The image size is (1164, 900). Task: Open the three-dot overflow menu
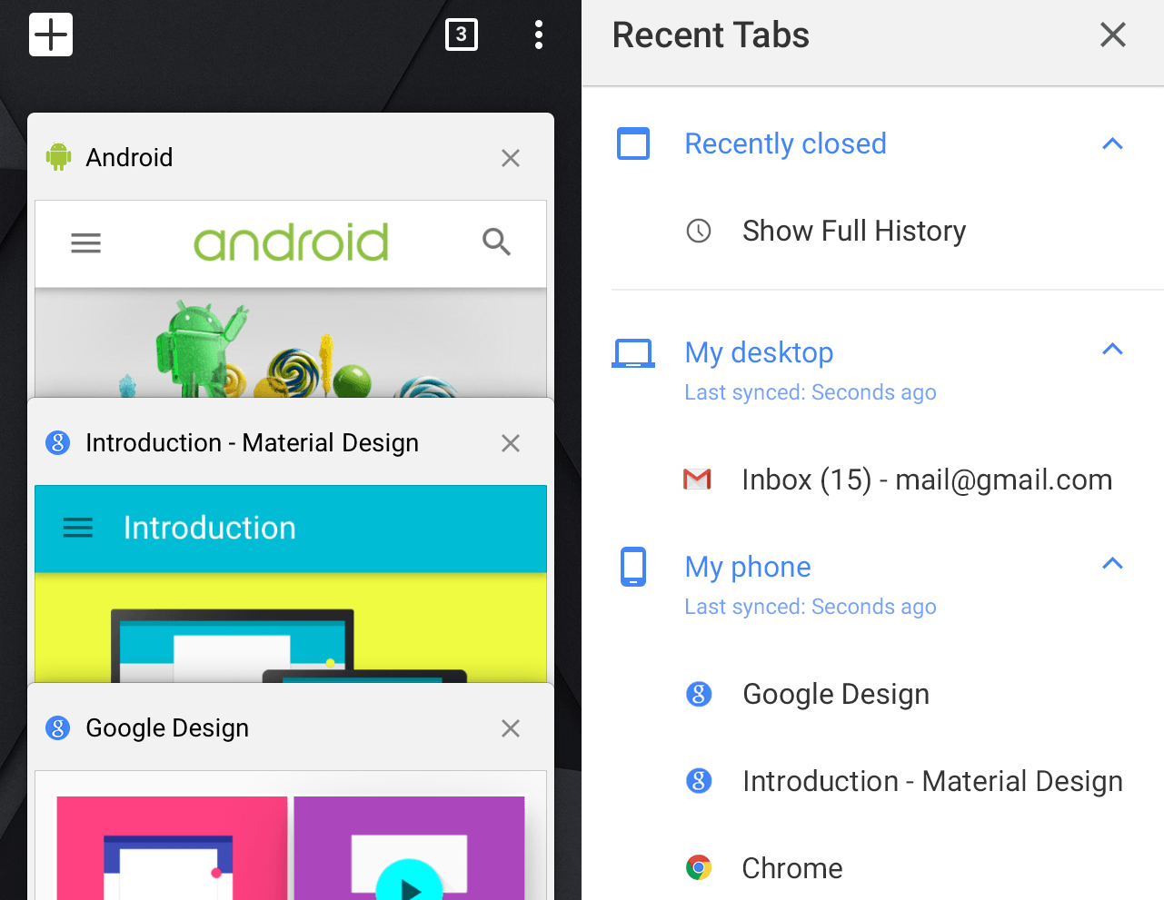[x=539, y=35]
